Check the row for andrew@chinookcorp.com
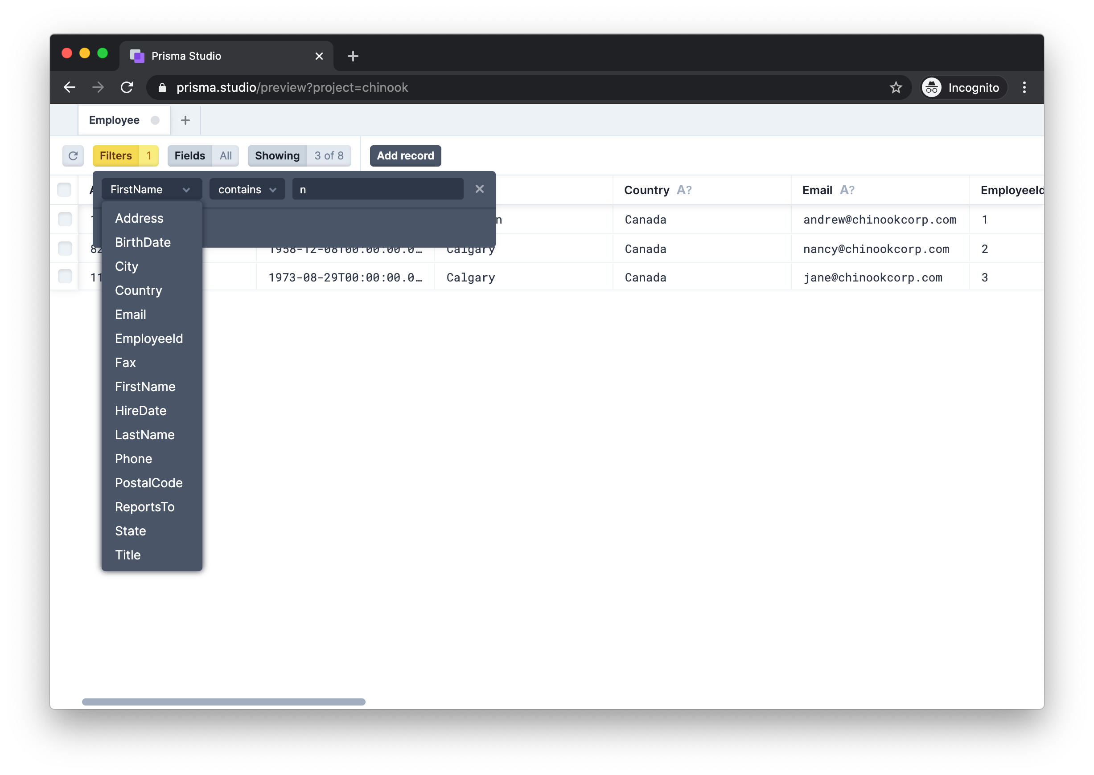The height and width of the screenshot is (775, 1094). 65,219
